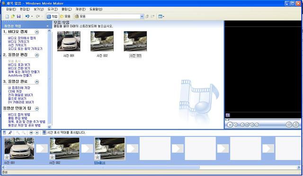Click the preview monitor Stop button
Viewport: 303px width, 176px height.
coord(236,125)
